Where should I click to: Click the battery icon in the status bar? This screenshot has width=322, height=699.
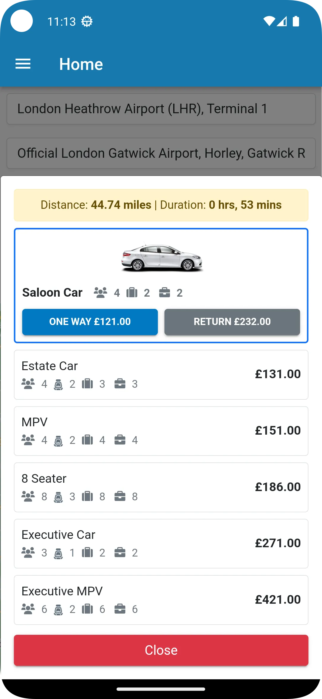coord(296,21)
